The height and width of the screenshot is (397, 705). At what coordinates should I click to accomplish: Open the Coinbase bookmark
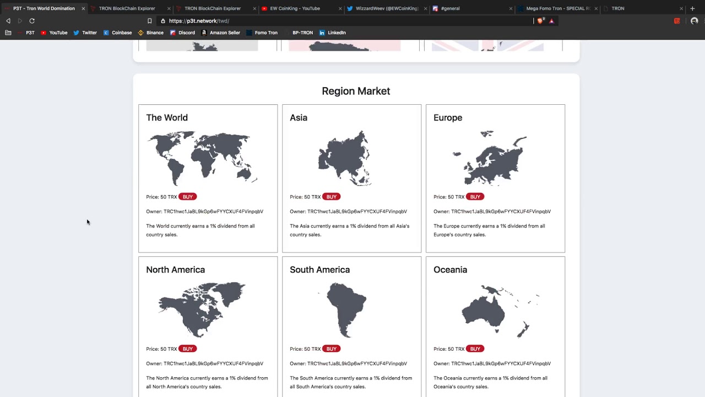click(x=117, y=33)
